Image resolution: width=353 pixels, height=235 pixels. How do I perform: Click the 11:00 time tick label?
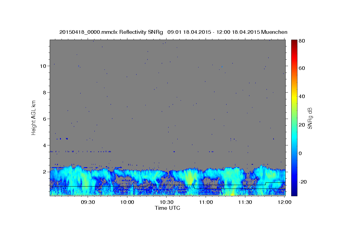coord(206,202)
